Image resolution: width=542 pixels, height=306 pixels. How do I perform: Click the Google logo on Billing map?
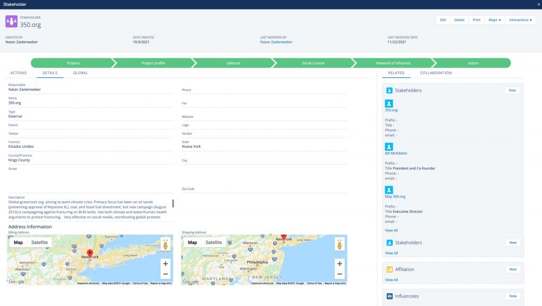click(x=16, y=282)
